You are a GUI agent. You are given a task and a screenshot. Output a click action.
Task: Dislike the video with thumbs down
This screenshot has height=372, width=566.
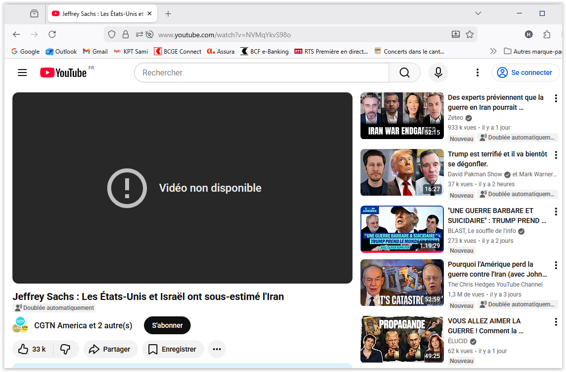[66, 349]
